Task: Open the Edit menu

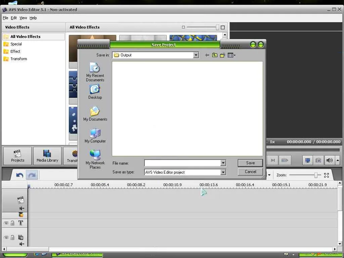Action: click(x=14, y=18)
